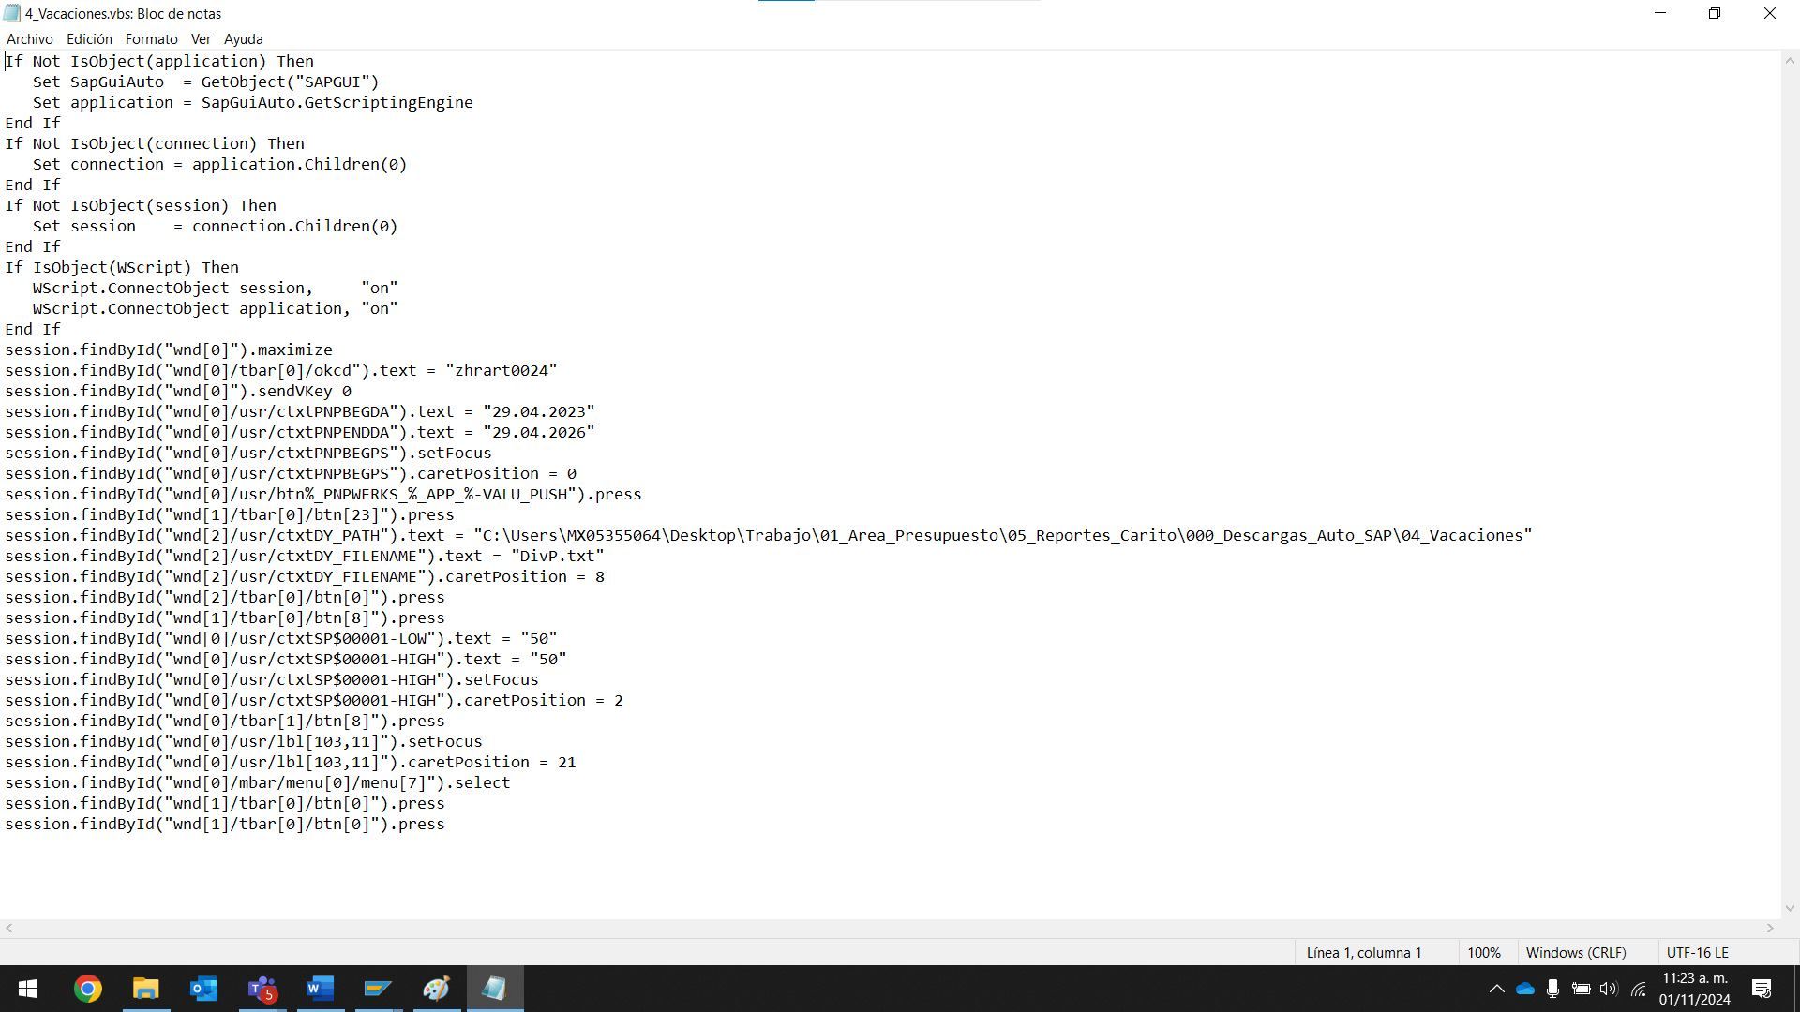Open the Ayuda menu
This screenshot has width=1800, height=1012.
coord(243,39)
